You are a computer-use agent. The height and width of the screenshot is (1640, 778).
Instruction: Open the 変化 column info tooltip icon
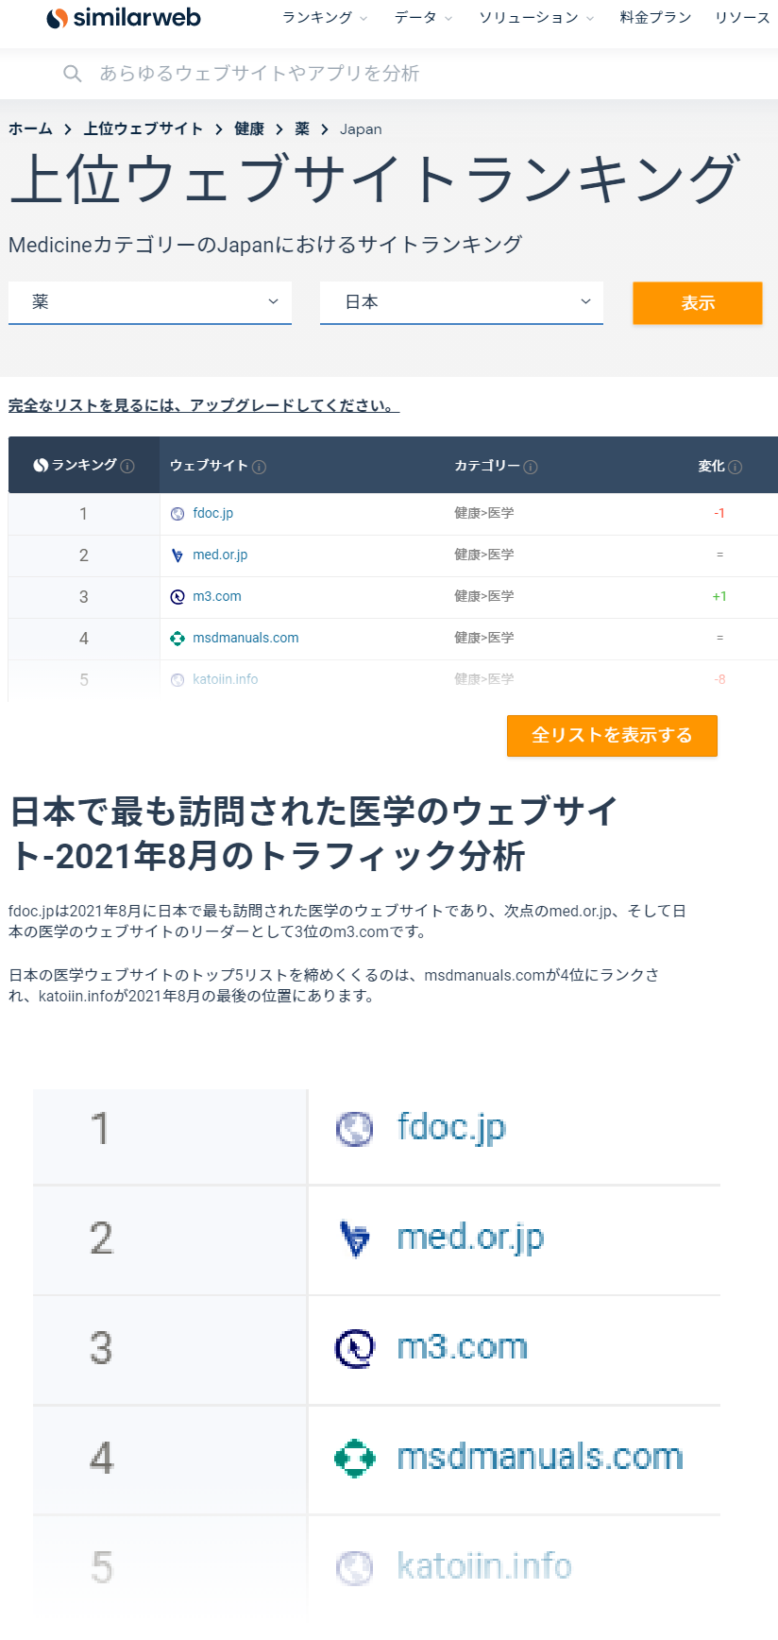point(735,466)
